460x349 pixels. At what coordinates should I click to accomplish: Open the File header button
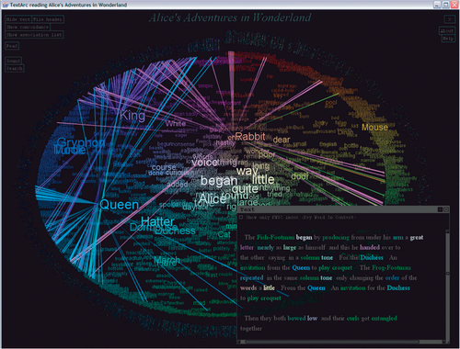pyautogui.click(x=48, y=19)
